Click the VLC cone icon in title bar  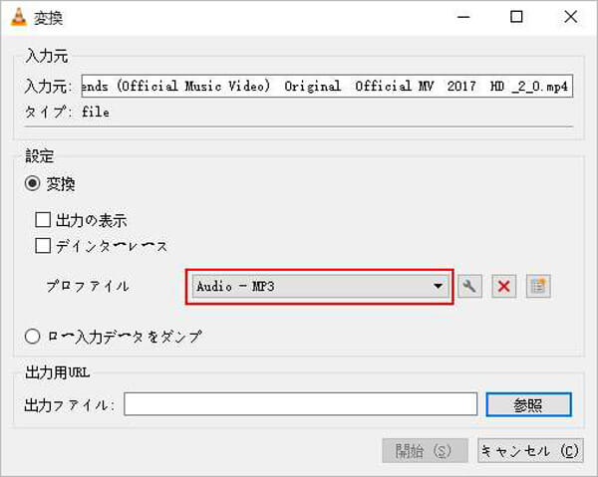click(18, 17)
